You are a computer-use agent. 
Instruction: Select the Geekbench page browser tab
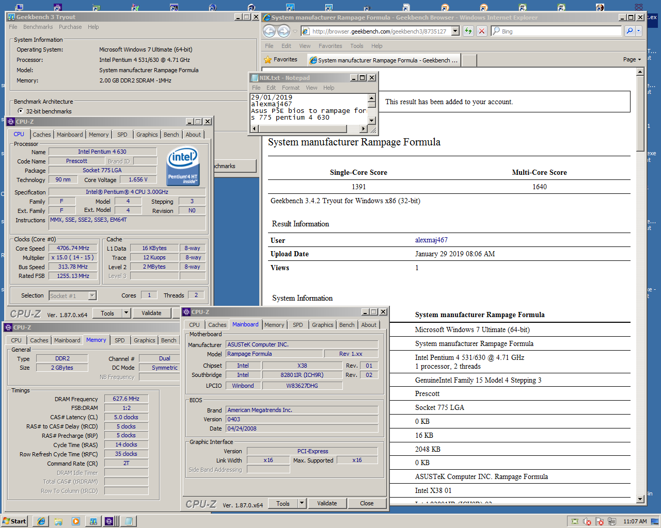[384, 60]
